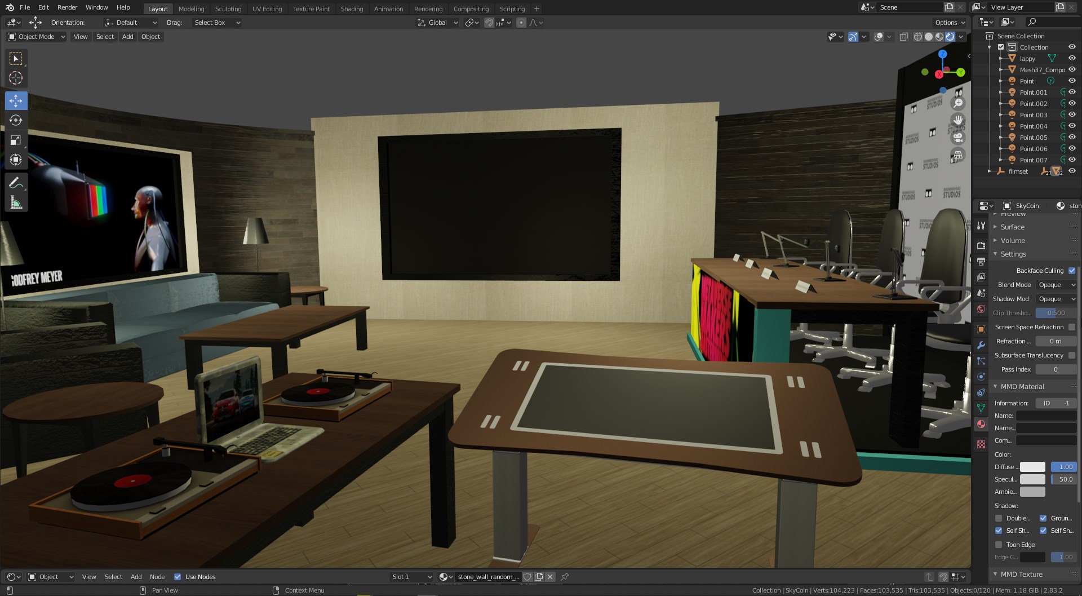Click the Options button in header

pyautogui.click(x=950, y=23)
